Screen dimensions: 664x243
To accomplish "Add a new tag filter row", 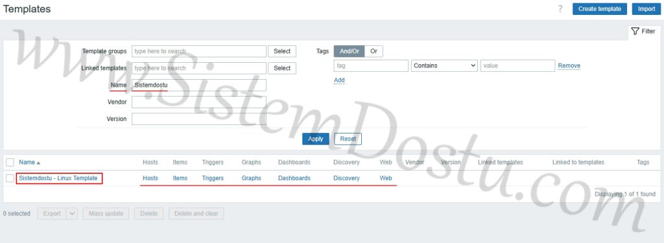I will pos(339,80).
